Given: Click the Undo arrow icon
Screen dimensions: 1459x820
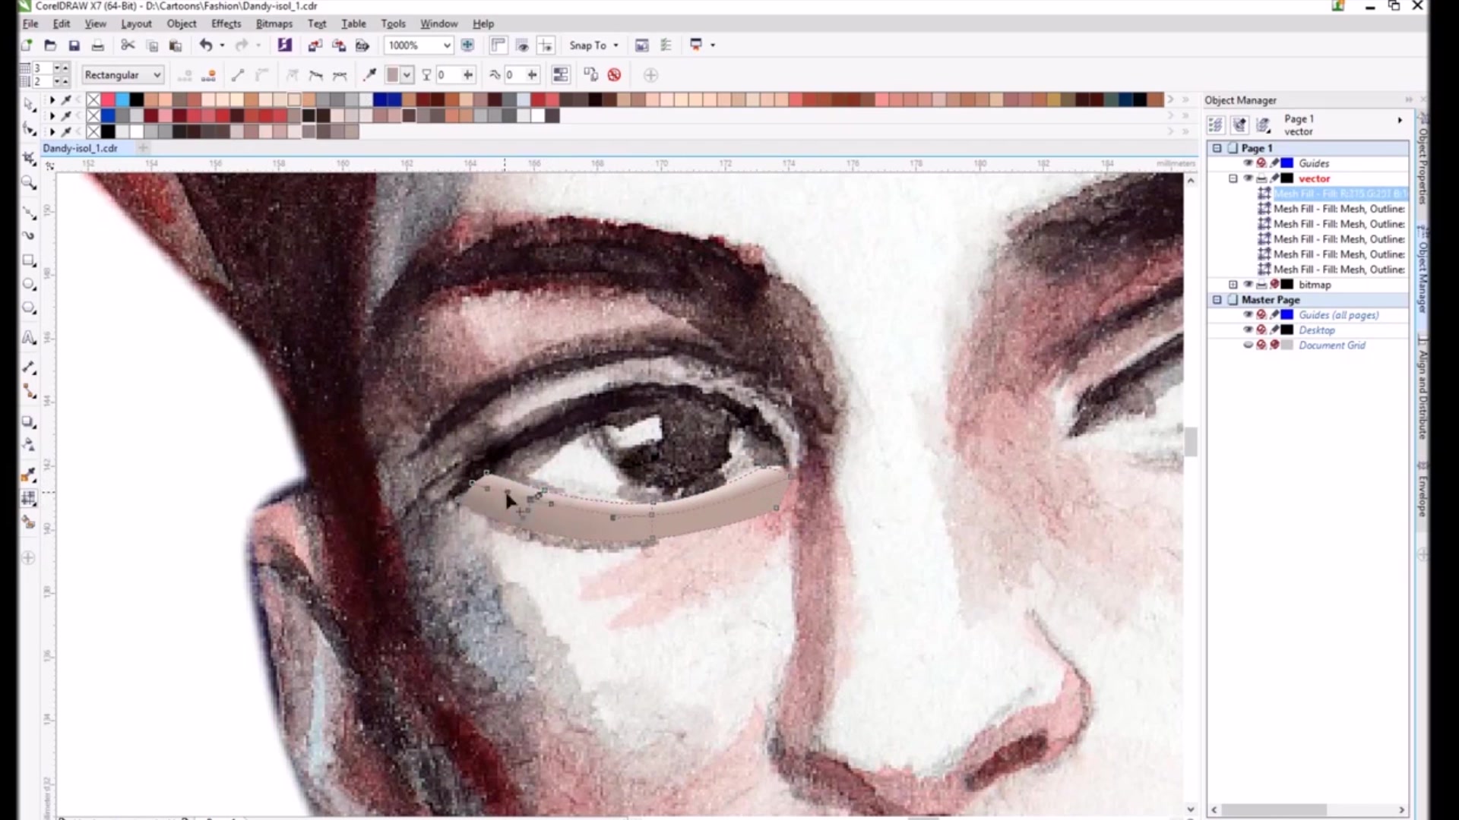Looking at the screenshot, I should [205, 46].
